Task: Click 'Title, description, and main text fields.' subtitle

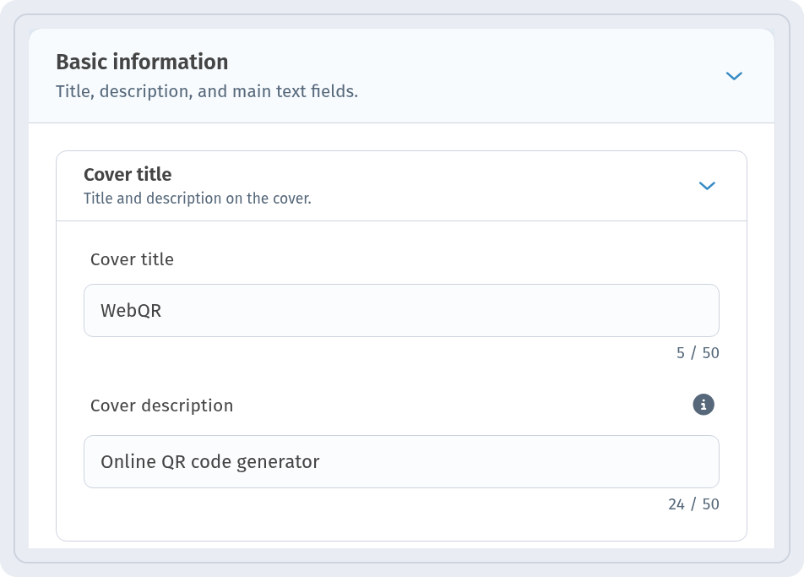Action: click(207, 91)
